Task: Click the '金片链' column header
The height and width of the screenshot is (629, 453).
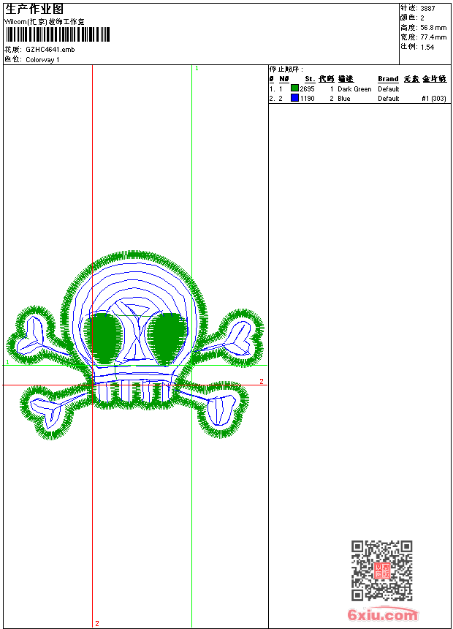Action: click(x=434, y=79)
